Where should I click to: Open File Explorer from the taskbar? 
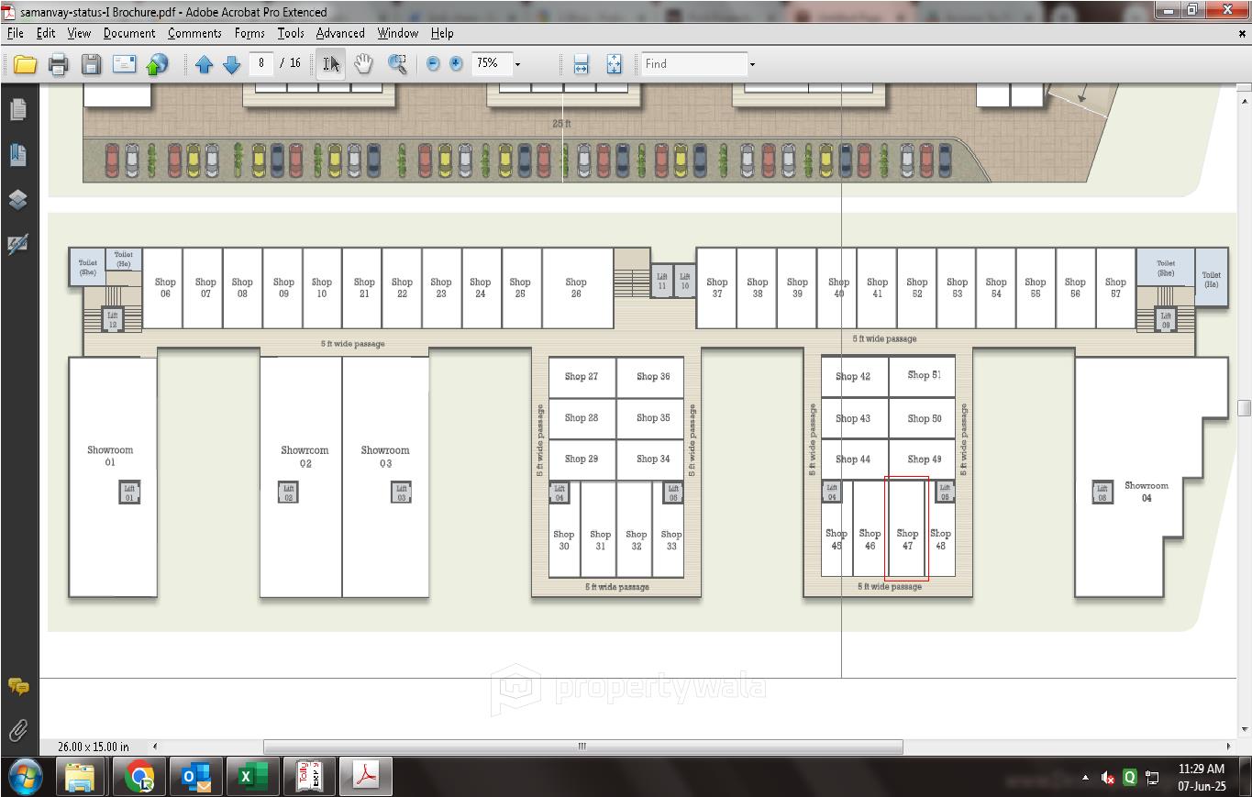point(80,778)
